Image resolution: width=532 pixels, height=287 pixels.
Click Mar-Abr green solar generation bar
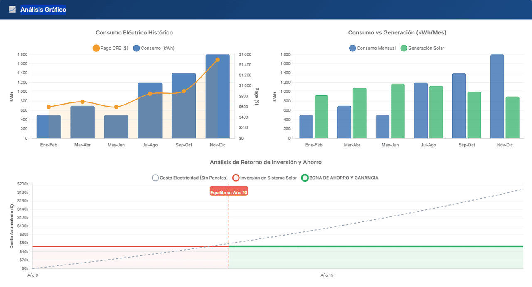(x=360, y=113)
